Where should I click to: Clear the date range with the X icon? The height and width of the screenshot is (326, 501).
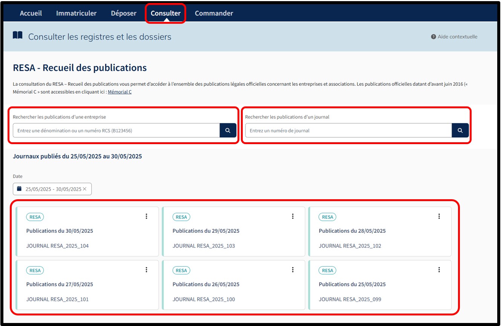click(x=85, y=189)
